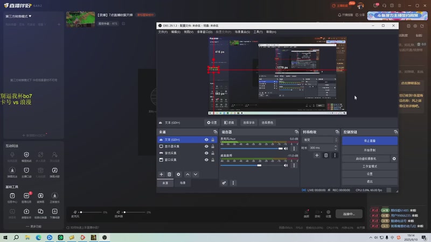Viewport: 431px width, 242px height.
Task: Click 退出 exit button in OBS controls
Action: coord(370,181)
